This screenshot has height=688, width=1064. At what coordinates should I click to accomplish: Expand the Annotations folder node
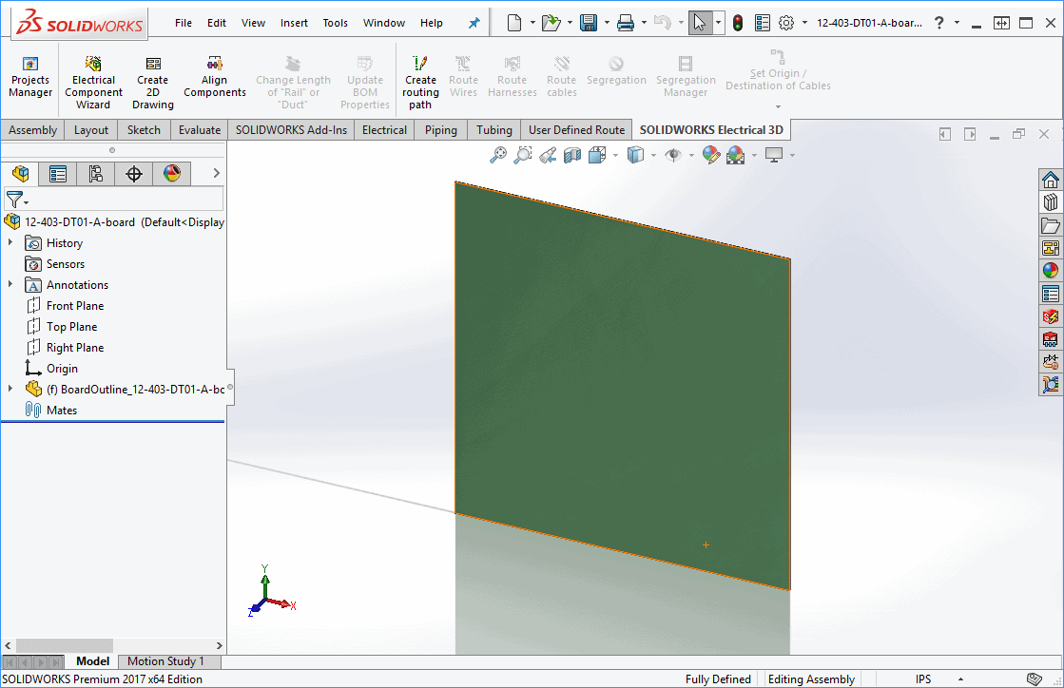click(x=10, y=285)
